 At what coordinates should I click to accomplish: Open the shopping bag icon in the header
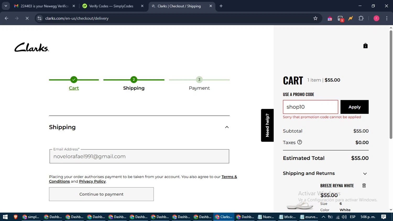[x=365, y=46]
